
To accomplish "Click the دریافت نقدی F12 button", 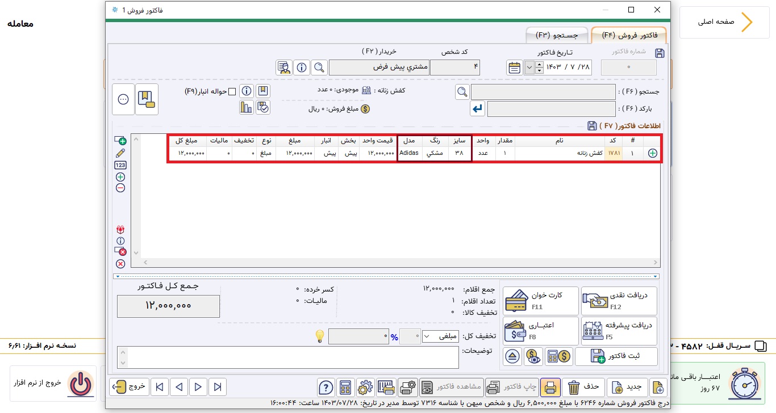I will (x=619, y=301).
